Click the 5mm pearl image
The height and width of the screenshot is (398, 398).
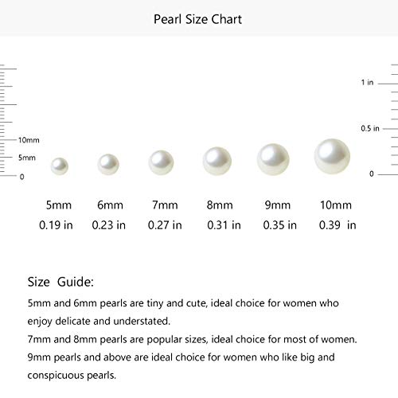pos(60,166)
